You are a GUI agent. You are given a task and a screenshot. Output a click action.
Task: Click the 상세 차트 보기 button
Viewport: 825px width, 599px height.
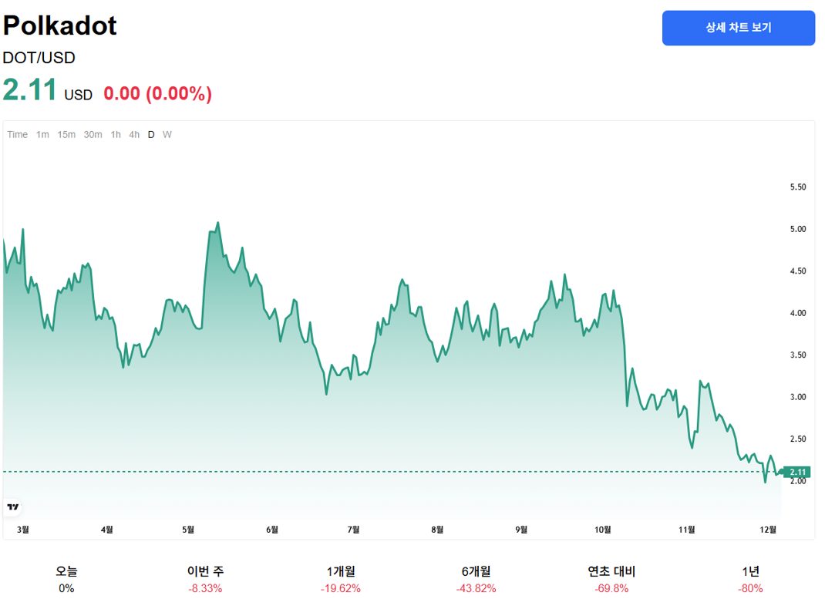click(x=738, y=28)
